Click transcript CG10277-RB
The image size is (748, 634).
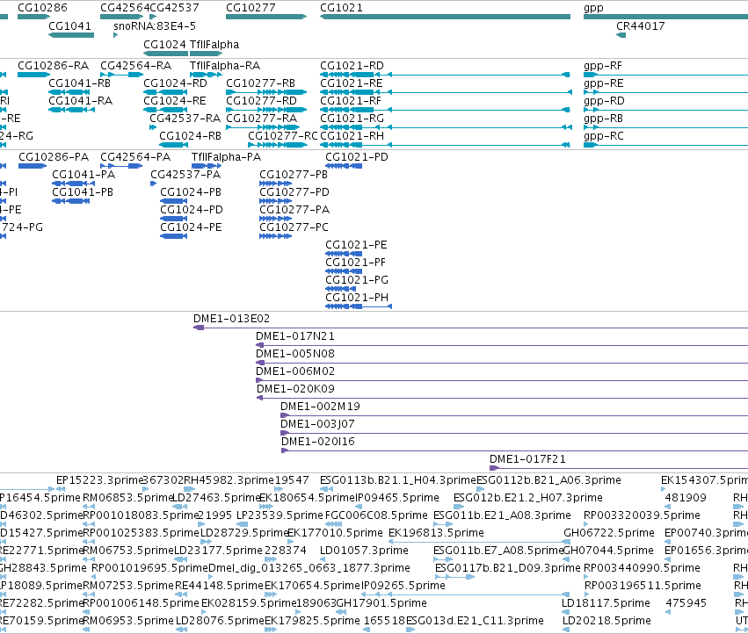[x=260, y=83]
